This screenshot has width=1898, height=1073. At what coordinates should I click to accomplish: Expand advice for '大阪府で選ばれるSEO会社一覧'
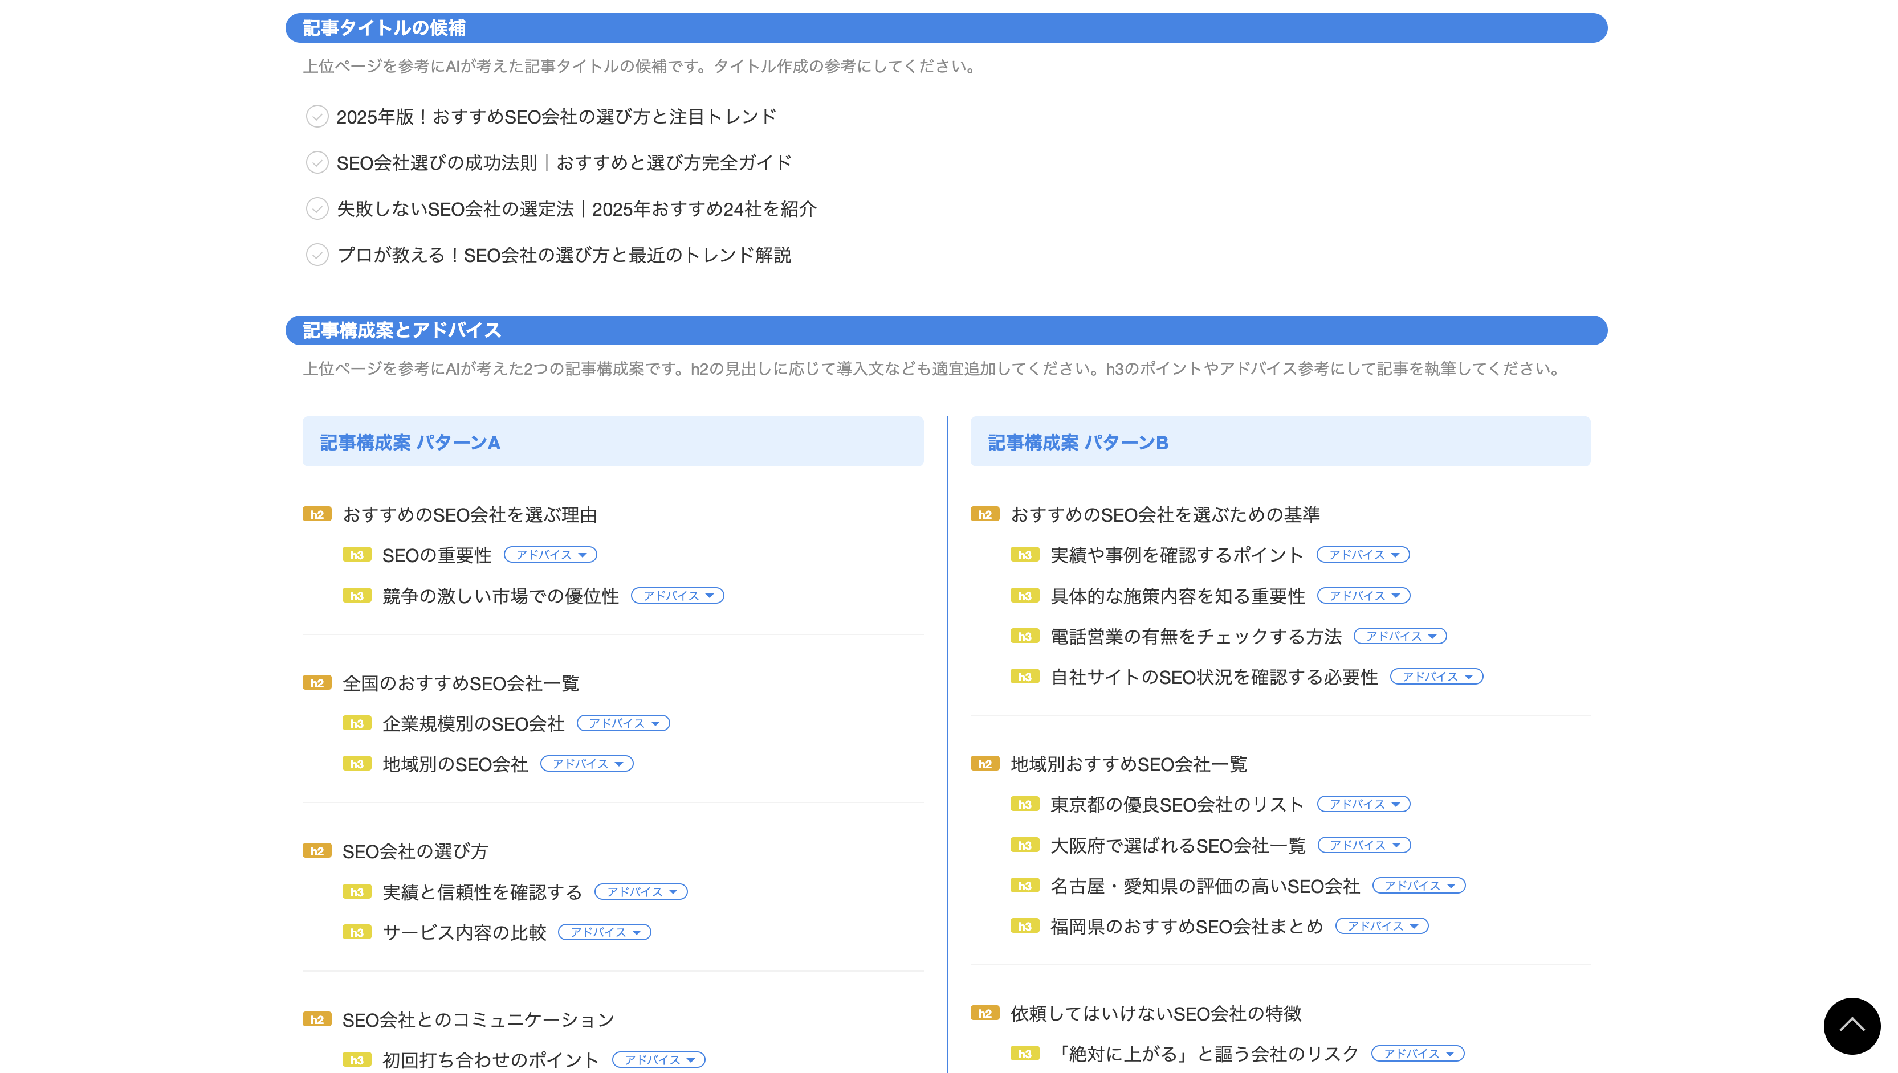tap(1364, 845)
